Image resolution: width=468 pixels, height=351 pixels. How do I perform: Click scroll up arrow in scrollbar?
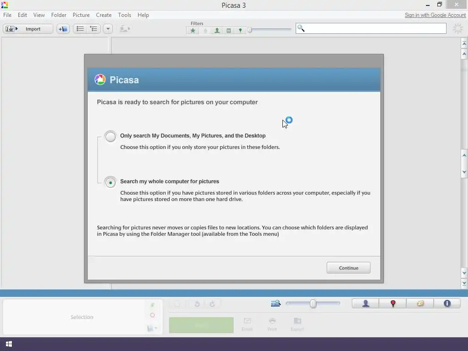click(464, 54)
